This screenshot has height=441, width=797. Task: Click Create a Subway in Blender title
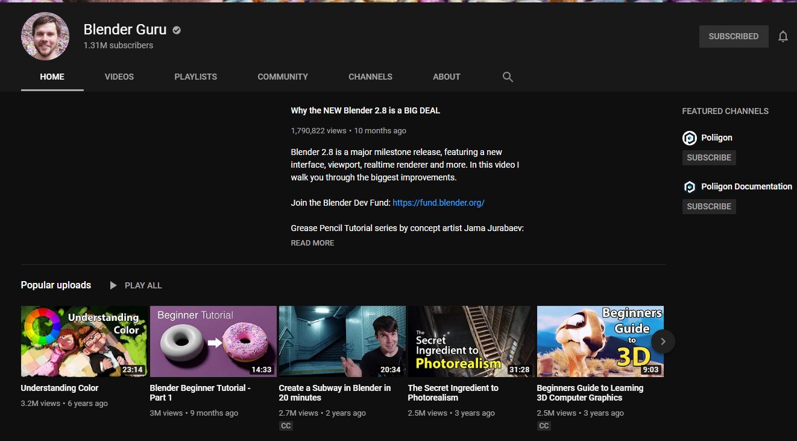click(x=335, y=393)
